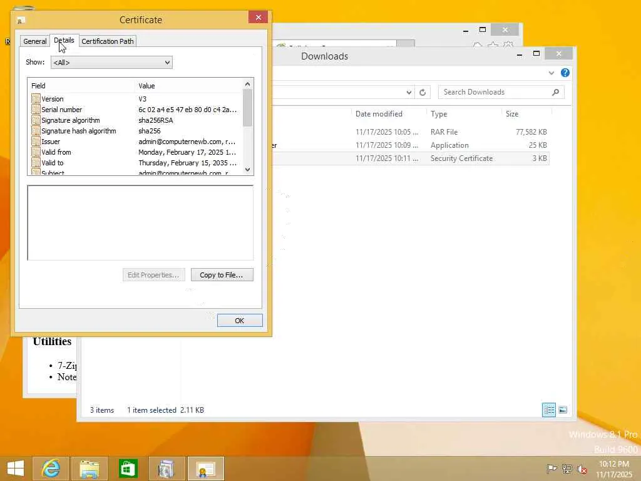The height and width of the screenshot is (481, 641).
Task: Click the sha256 hash value
Action: coord(150,131)
